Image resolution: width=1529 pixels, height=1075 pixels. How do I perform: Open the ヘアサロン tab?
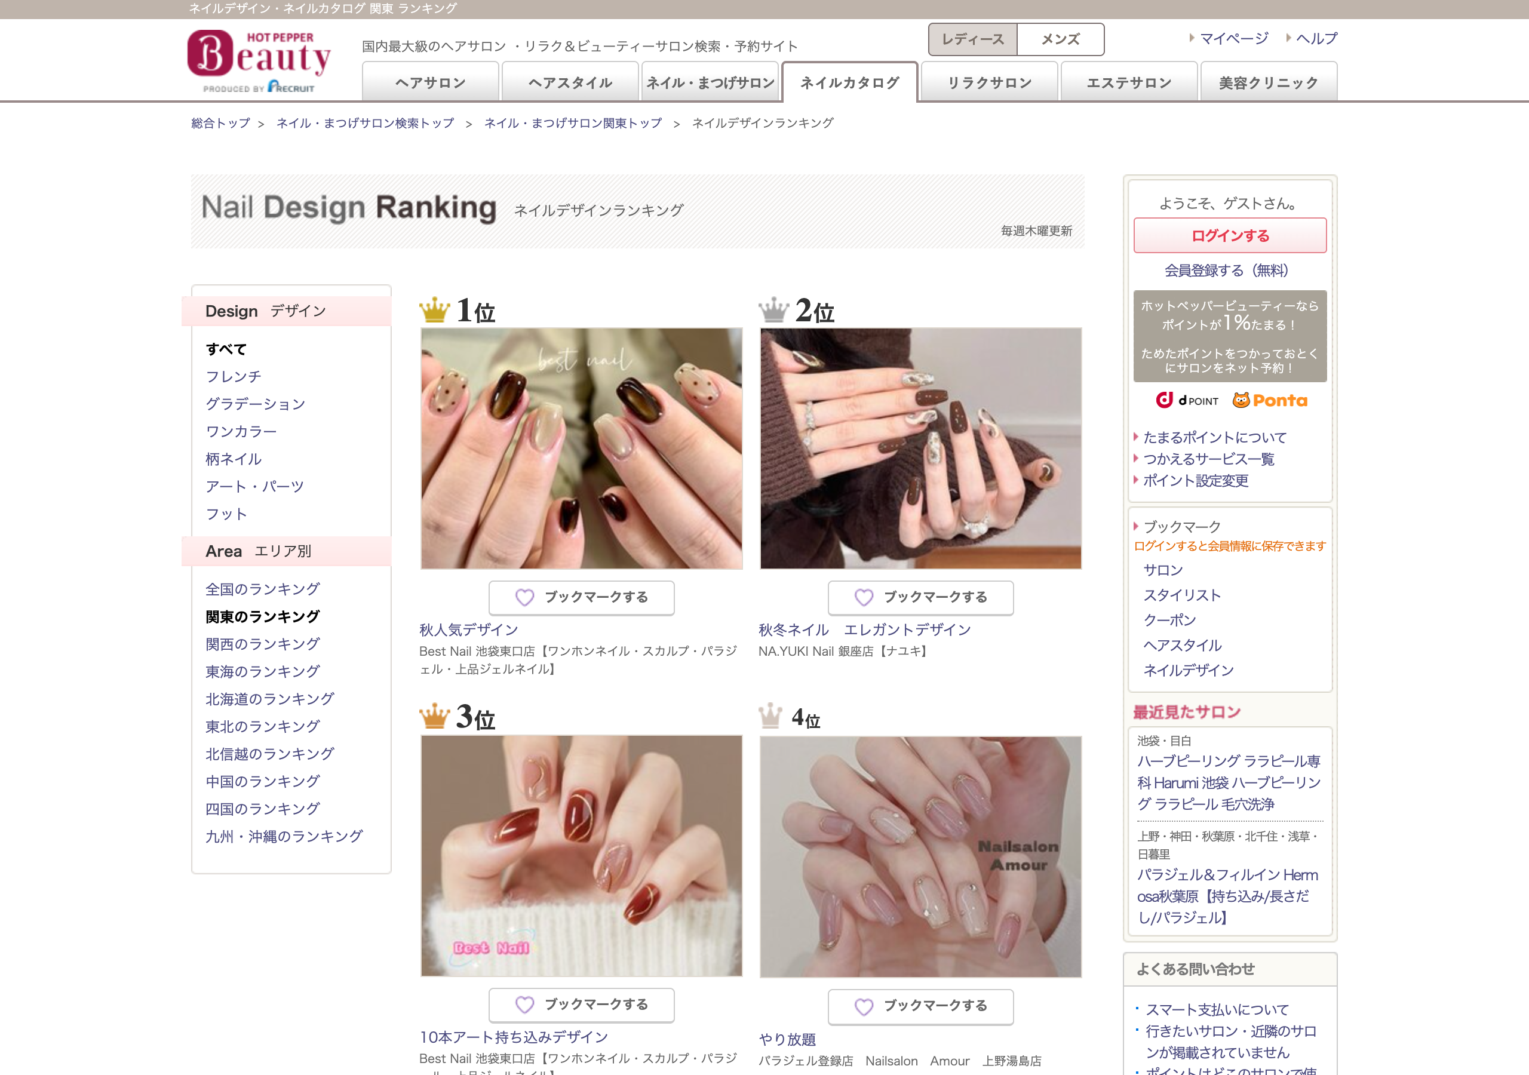click(430, 82)
